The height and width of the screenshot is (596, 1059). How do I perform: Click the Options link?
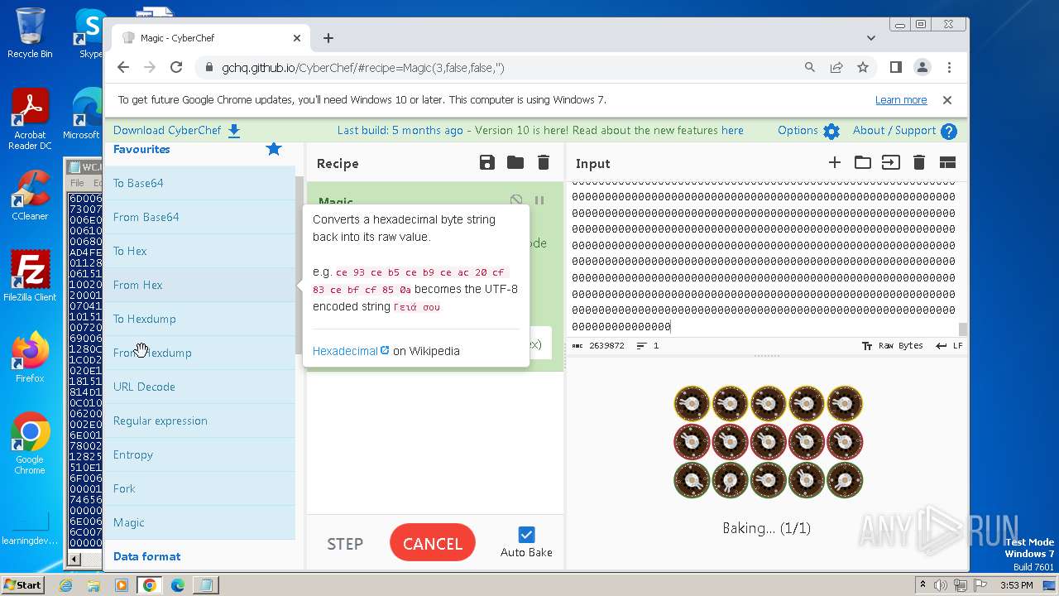coord(798,131)
